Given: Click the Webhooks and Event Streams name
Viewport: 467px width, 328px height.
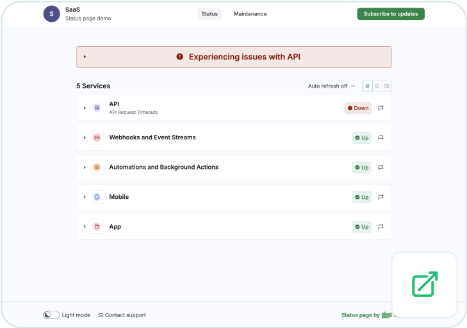Looking at the screenshot, I should click(152, 137).
